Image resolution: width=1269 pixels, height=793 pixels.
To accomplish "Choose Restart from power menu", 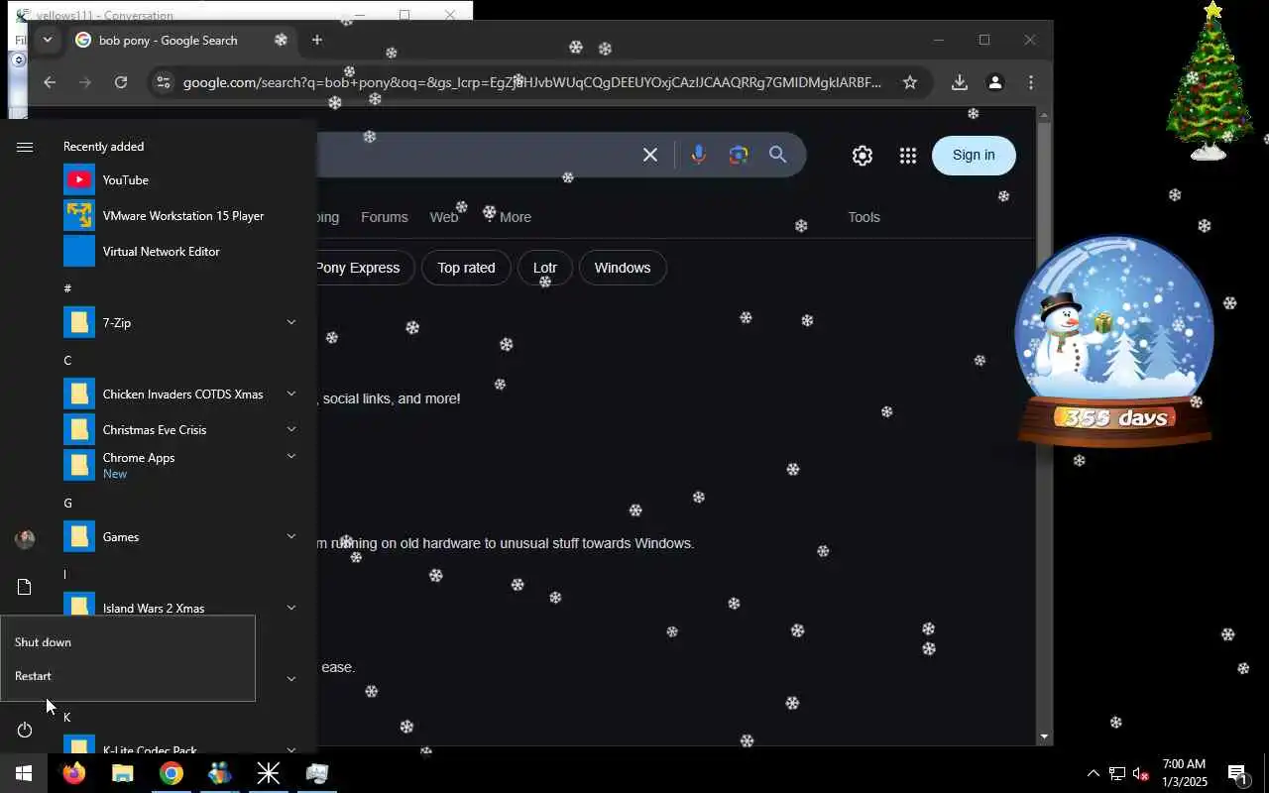I will 128,676.
